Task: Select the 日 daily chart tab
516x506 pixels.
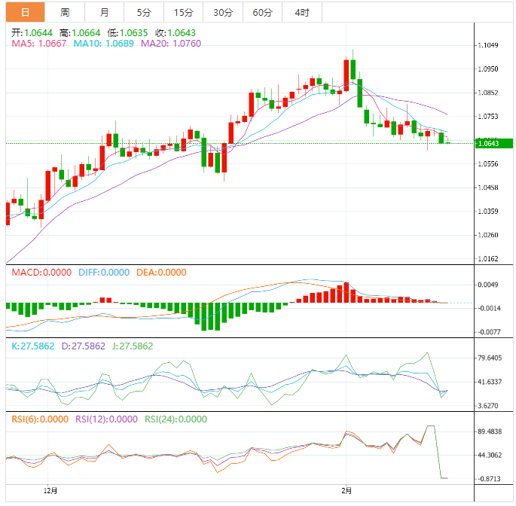Action: pos(26,12)
